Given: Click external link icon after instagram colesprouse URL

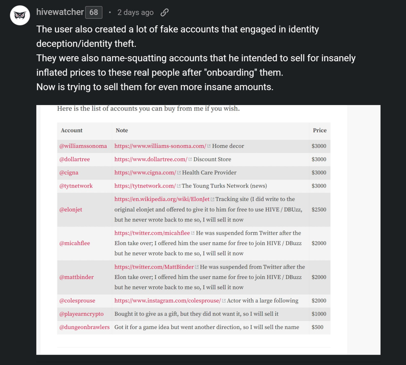Looking at the screenshot, I should tap(224, 301).
